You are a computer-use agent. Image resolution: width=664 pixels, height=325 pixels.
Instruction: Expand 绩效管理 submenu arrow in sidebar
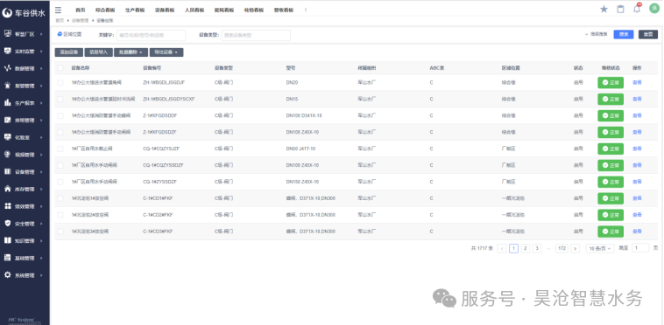41,206
